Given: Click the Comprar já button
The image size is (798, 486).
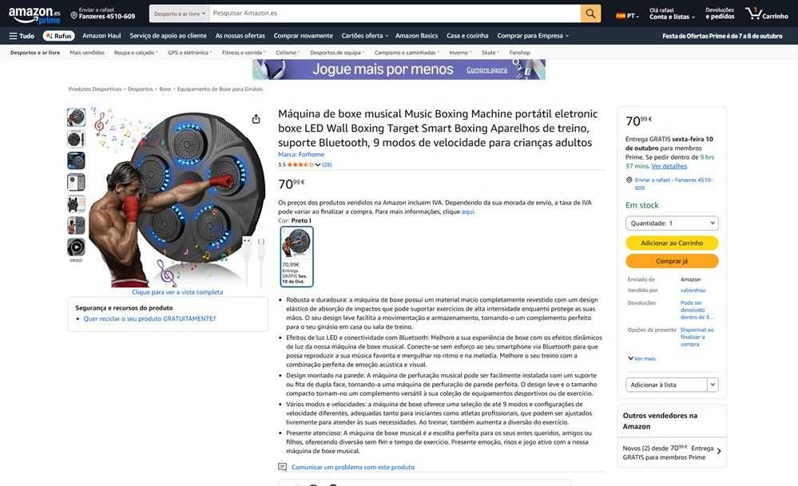Looking at the screenshot, I should (672, 261).
